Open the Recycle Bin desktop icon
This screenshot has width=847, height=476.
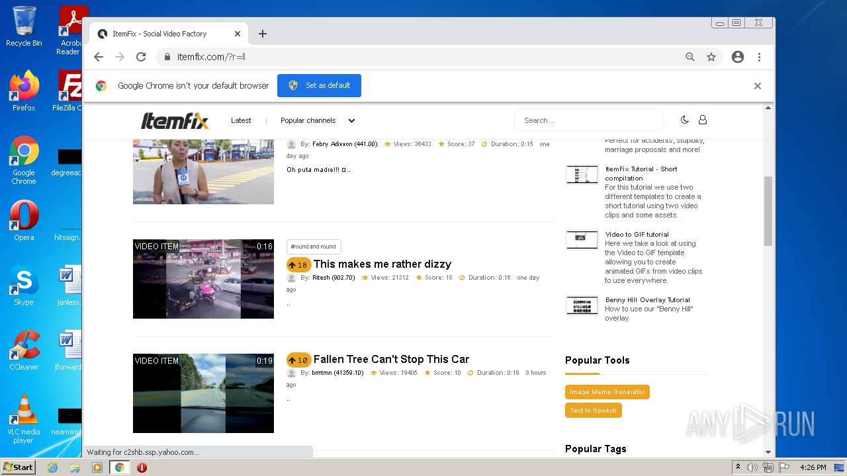(x=24, y=26)
